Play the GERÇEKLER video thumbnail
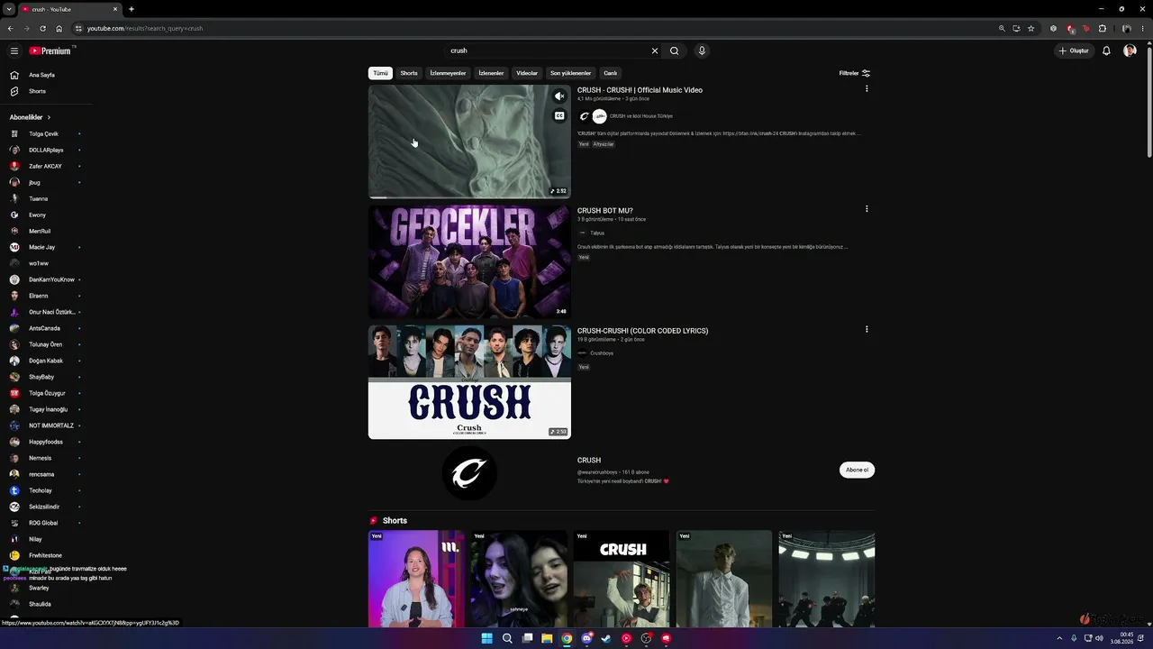The height and width of the screenshot is (649, 1153). point(469,261)
